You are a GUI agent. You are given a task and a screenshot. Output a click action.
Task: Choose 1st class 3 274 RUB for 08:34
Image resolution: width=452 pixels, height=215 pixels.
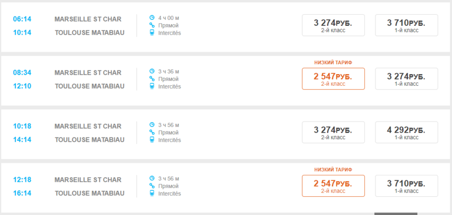[406, 79]
